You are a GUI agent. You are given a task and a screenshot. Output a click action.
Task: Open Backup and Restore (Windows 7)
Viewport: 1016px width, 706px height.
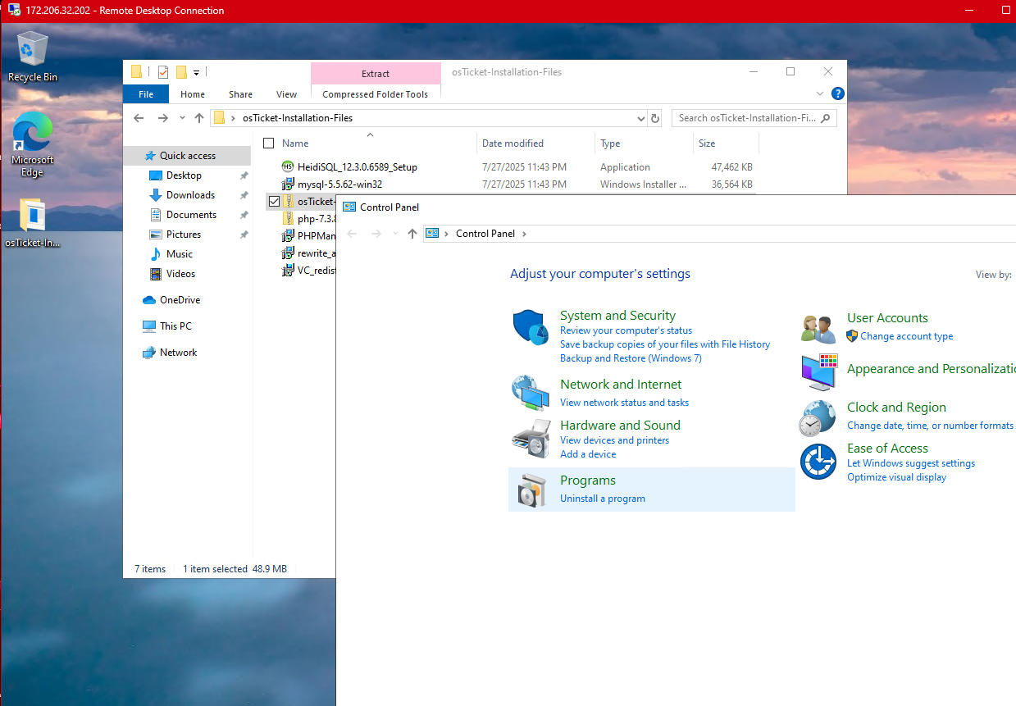tap(631, 358)
